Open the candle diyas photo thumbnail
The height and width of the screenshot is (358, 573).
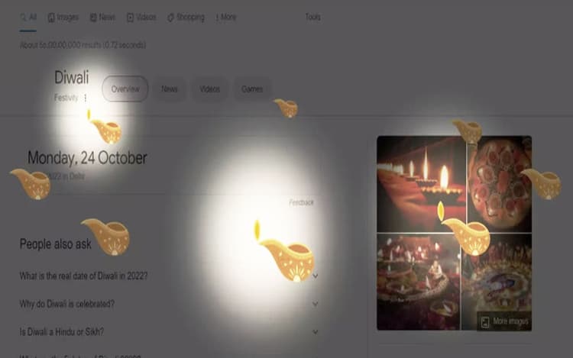coord(421,184)
